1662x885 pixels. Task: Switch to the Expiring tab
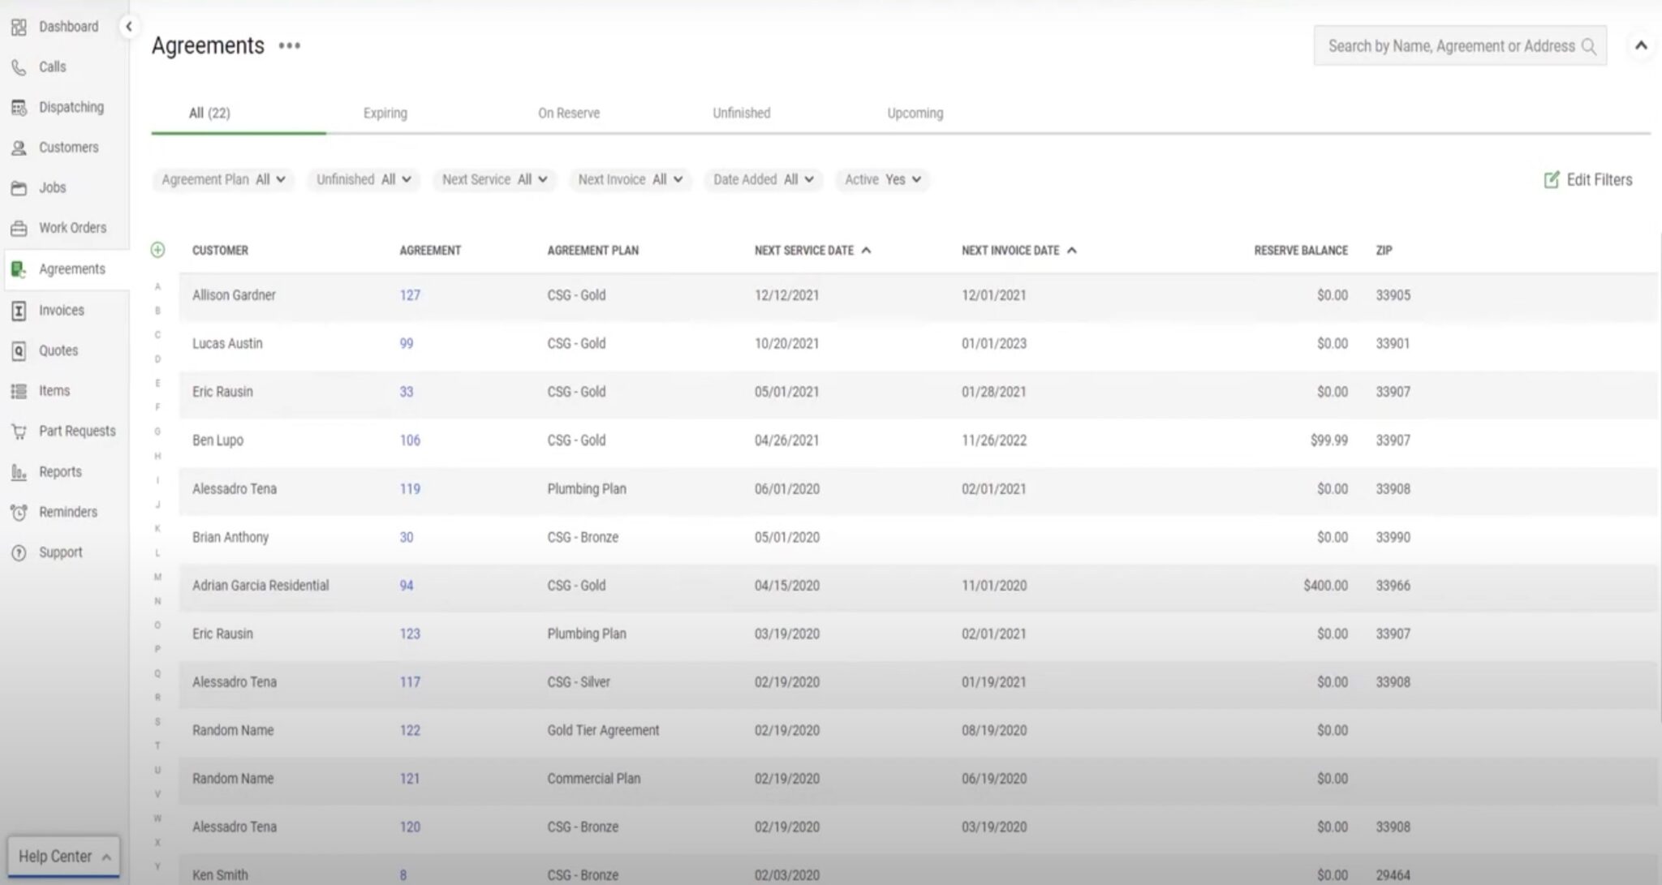click(385, 114)
